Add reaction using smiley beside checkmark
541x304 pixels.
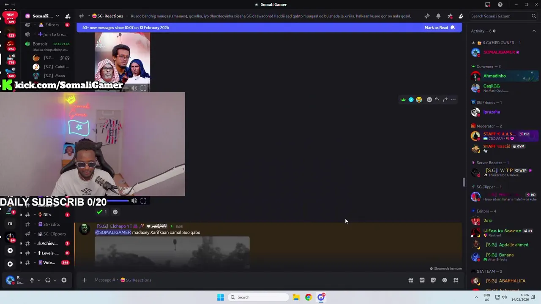tap(115, 212)
